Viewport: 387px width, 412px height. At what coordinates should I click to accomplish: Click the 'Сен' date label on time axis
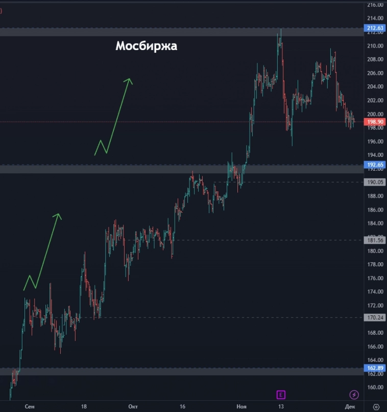pyautogui.click(x=30, y=406)
